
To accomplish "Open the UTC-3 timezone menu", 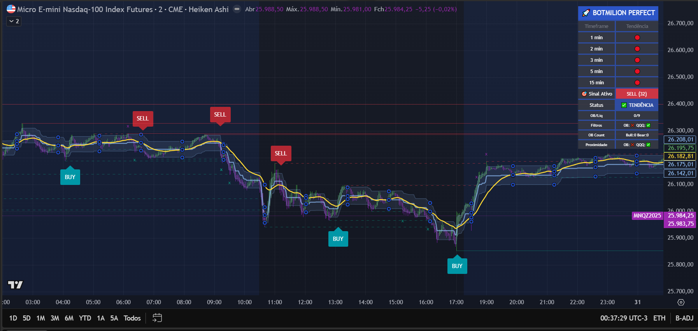I will [624, 318].
